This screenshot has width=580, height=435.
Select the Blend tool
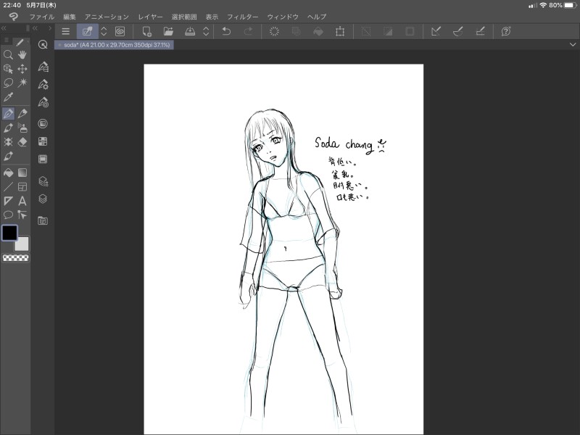point(8,156)
